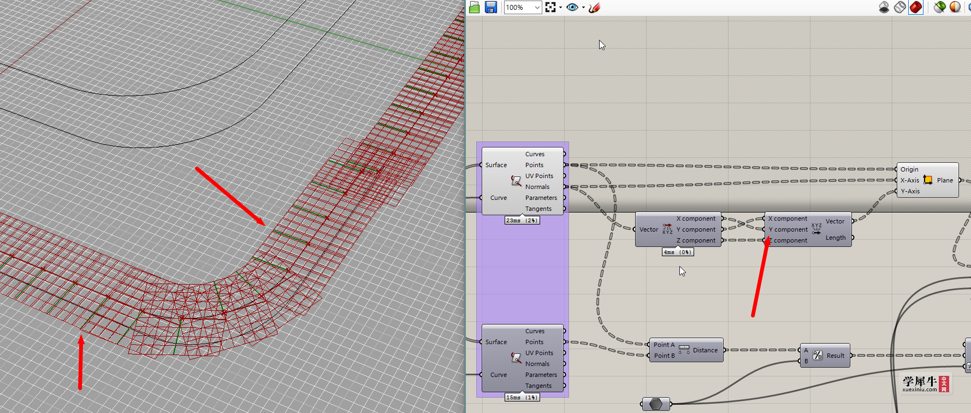Click the Normals output on the 23ms component
971x413 pixels.
pyautogui.click(x=537, y=187)
